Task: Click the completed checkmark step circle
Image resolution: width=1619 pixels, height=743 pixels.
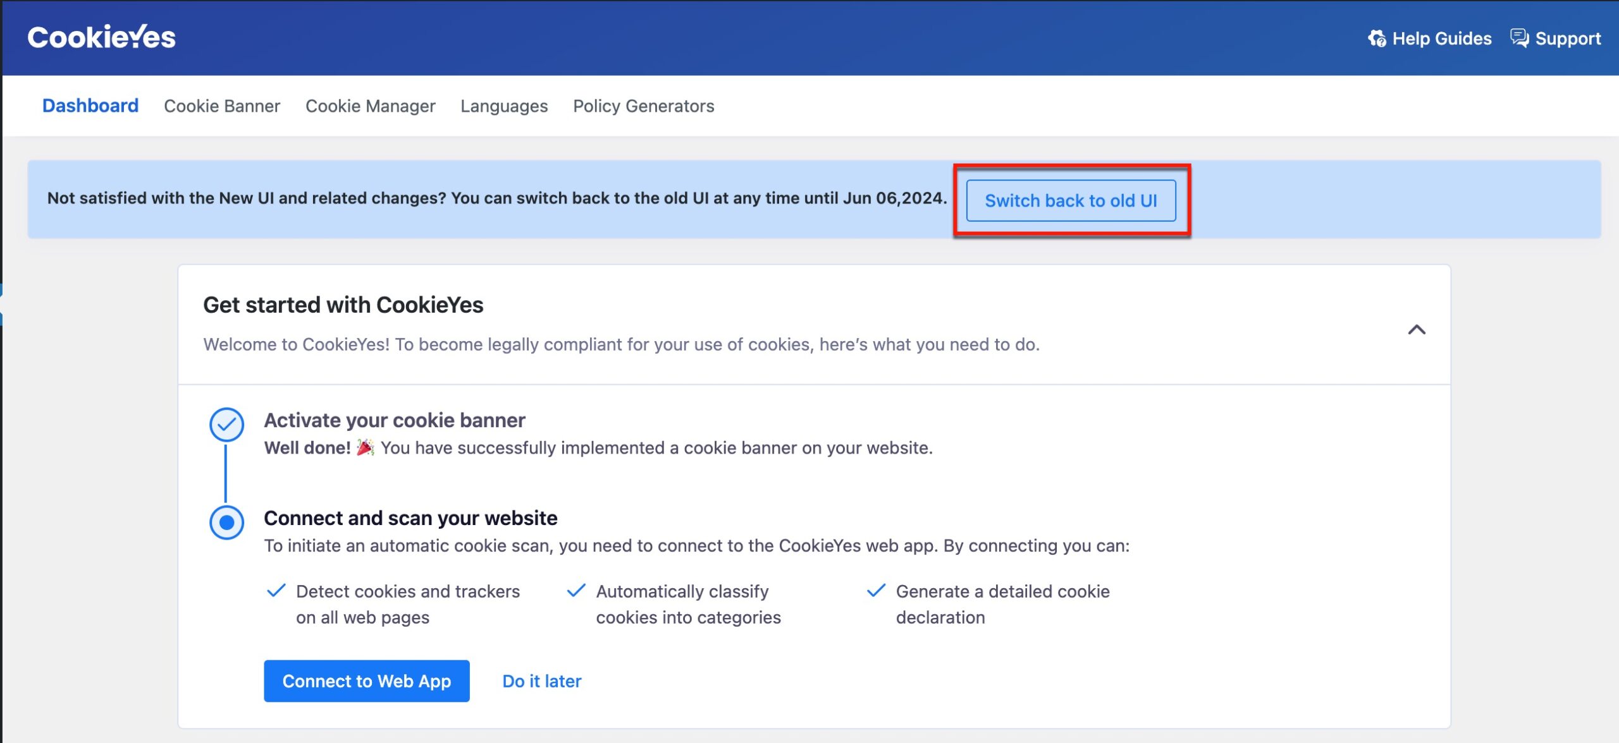Action: [226, 425]
